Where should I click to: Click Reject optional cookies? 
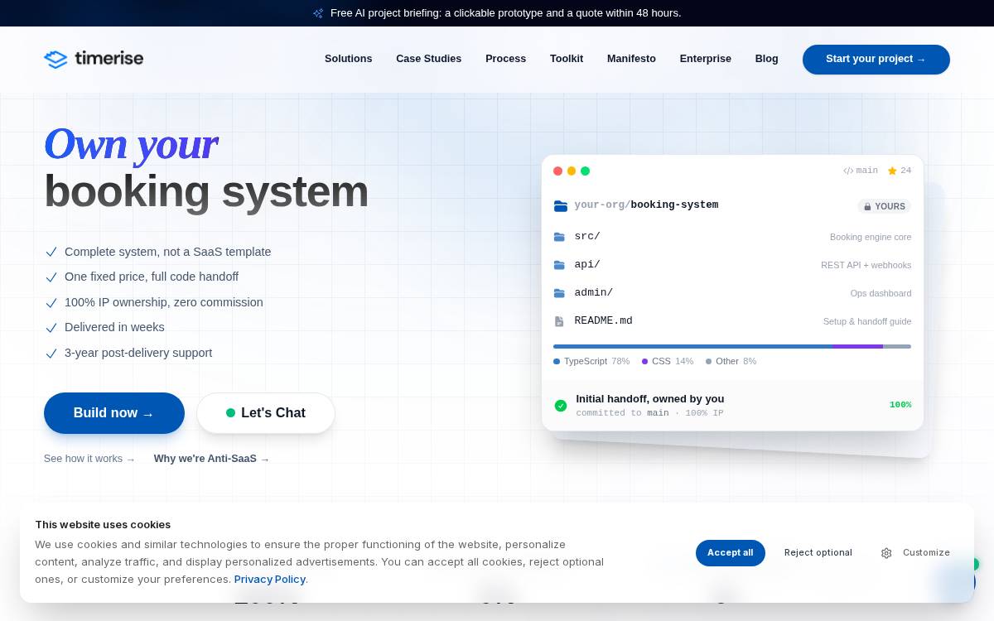coord(818,553)
